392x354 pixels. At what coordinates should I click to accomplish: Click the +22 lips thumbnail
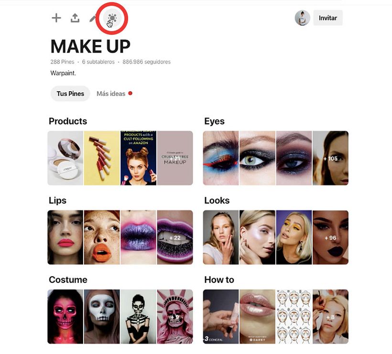point(175,237)
